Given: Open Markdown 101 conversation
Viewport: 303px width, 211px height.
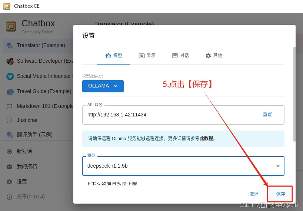Looking at the screenshot, I should point(38,106).
